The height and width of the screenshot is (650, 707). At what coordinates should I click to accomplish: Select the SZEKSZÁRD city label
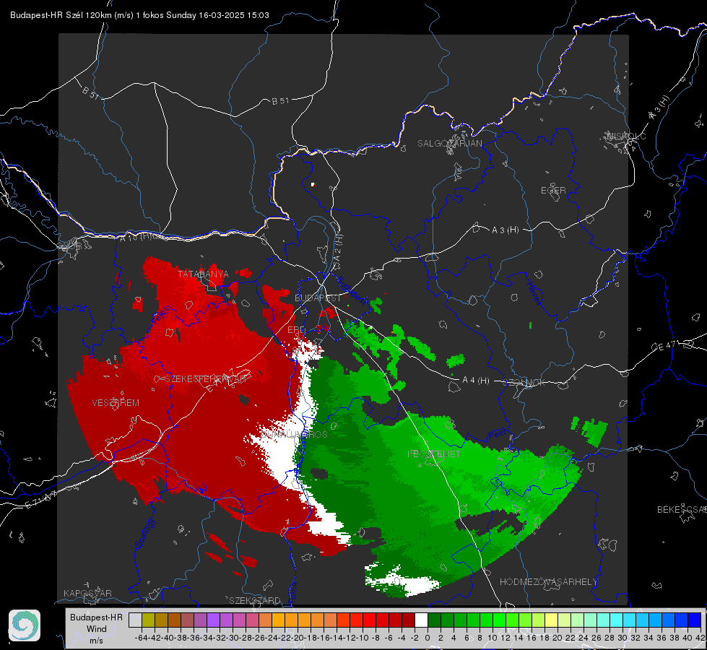point(255,600)
